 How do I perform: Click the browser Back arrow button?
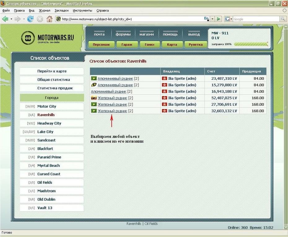pyautogui.click(x=5, y=19)
